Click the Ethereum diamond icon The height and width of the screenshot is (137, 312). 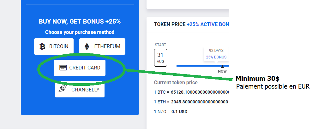tap(87, 47)
